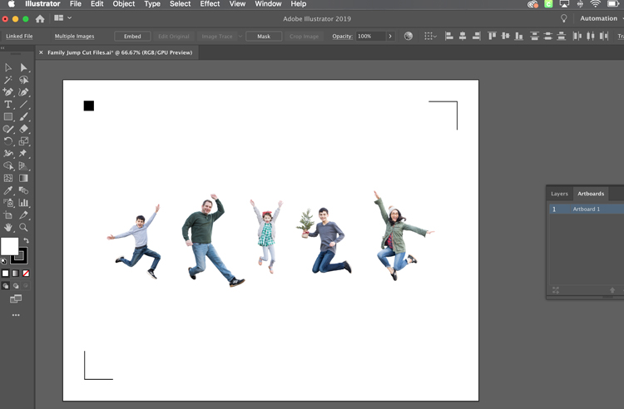The width and height of the screenshot is (624, 409).
Task: Activate the Zoom magnifier tool
Action: click(23, 227)
